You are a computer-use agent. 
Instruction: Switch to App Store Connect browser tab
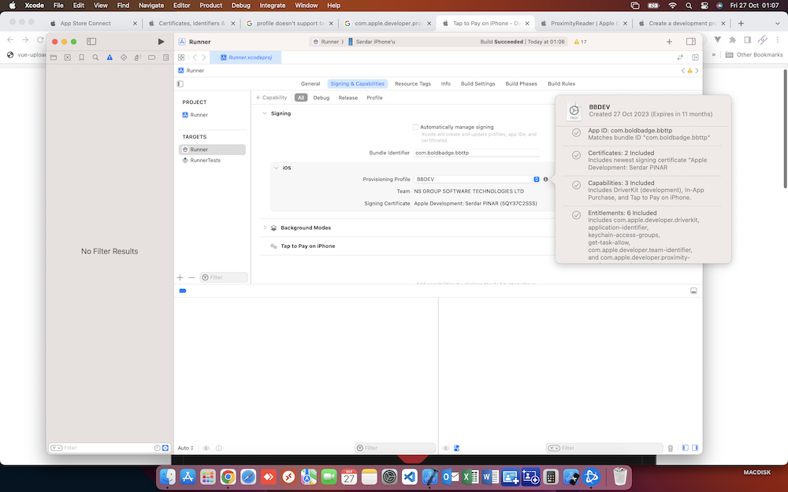coord(92,23)
